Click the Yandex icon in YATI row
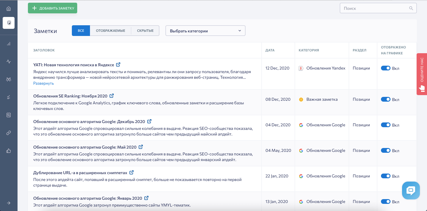Viewport: 427px width, 211px height. (x=301, y=68)
